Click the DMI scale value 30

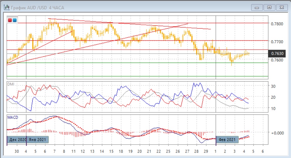273,86
